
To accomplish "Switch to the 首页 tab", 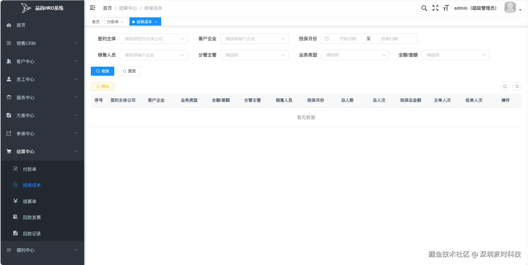I will coord(96,22).
